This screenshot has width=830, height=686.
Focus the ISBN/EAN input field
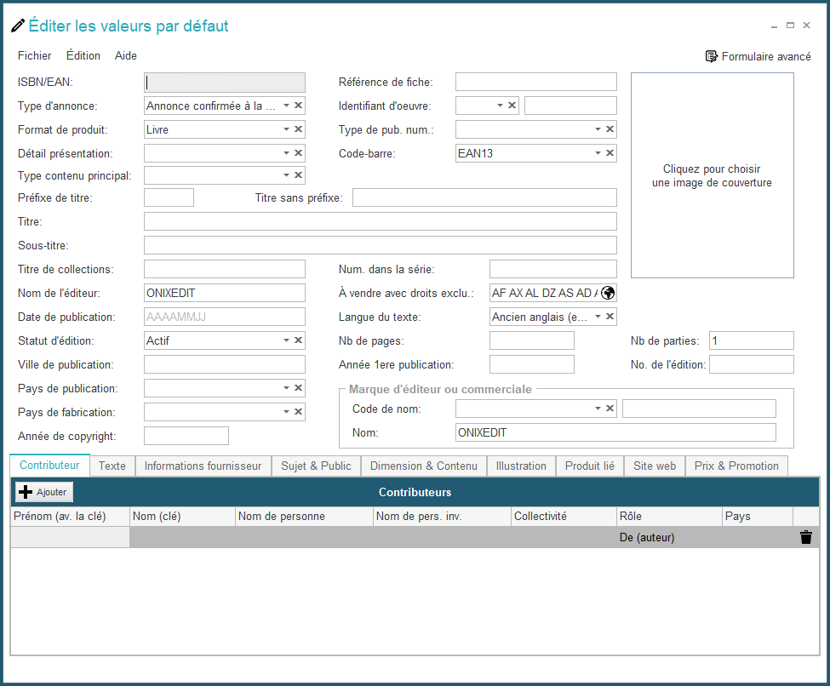coord(225,82)
